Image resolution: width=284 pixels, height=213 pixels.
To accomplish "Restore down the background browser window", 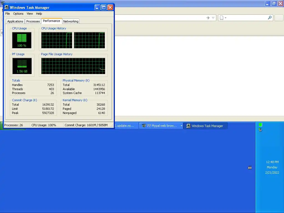I will click(274, 4).
